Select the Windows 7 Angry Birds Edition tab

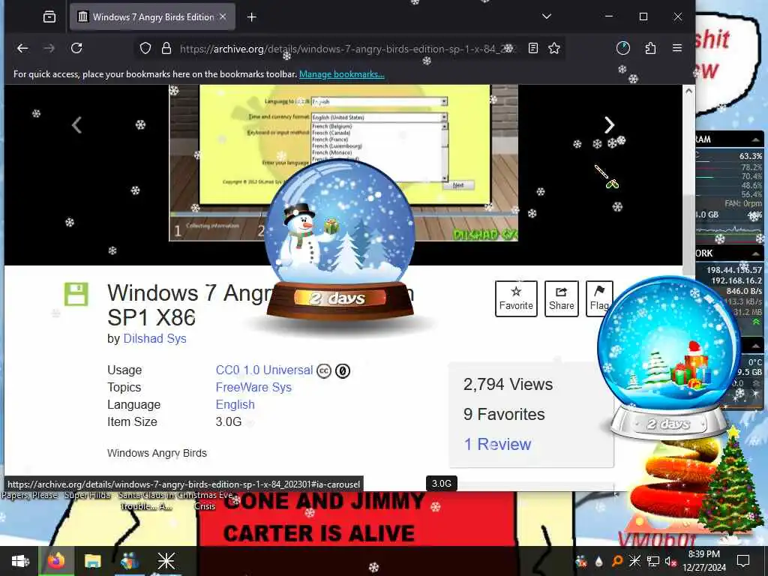tap(152, 17)
